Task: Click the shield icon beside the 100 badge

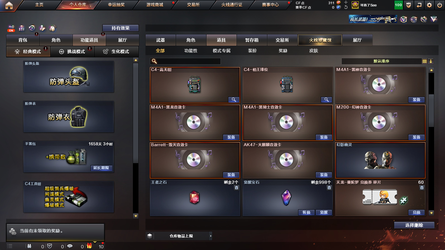Action: point(409,5)
